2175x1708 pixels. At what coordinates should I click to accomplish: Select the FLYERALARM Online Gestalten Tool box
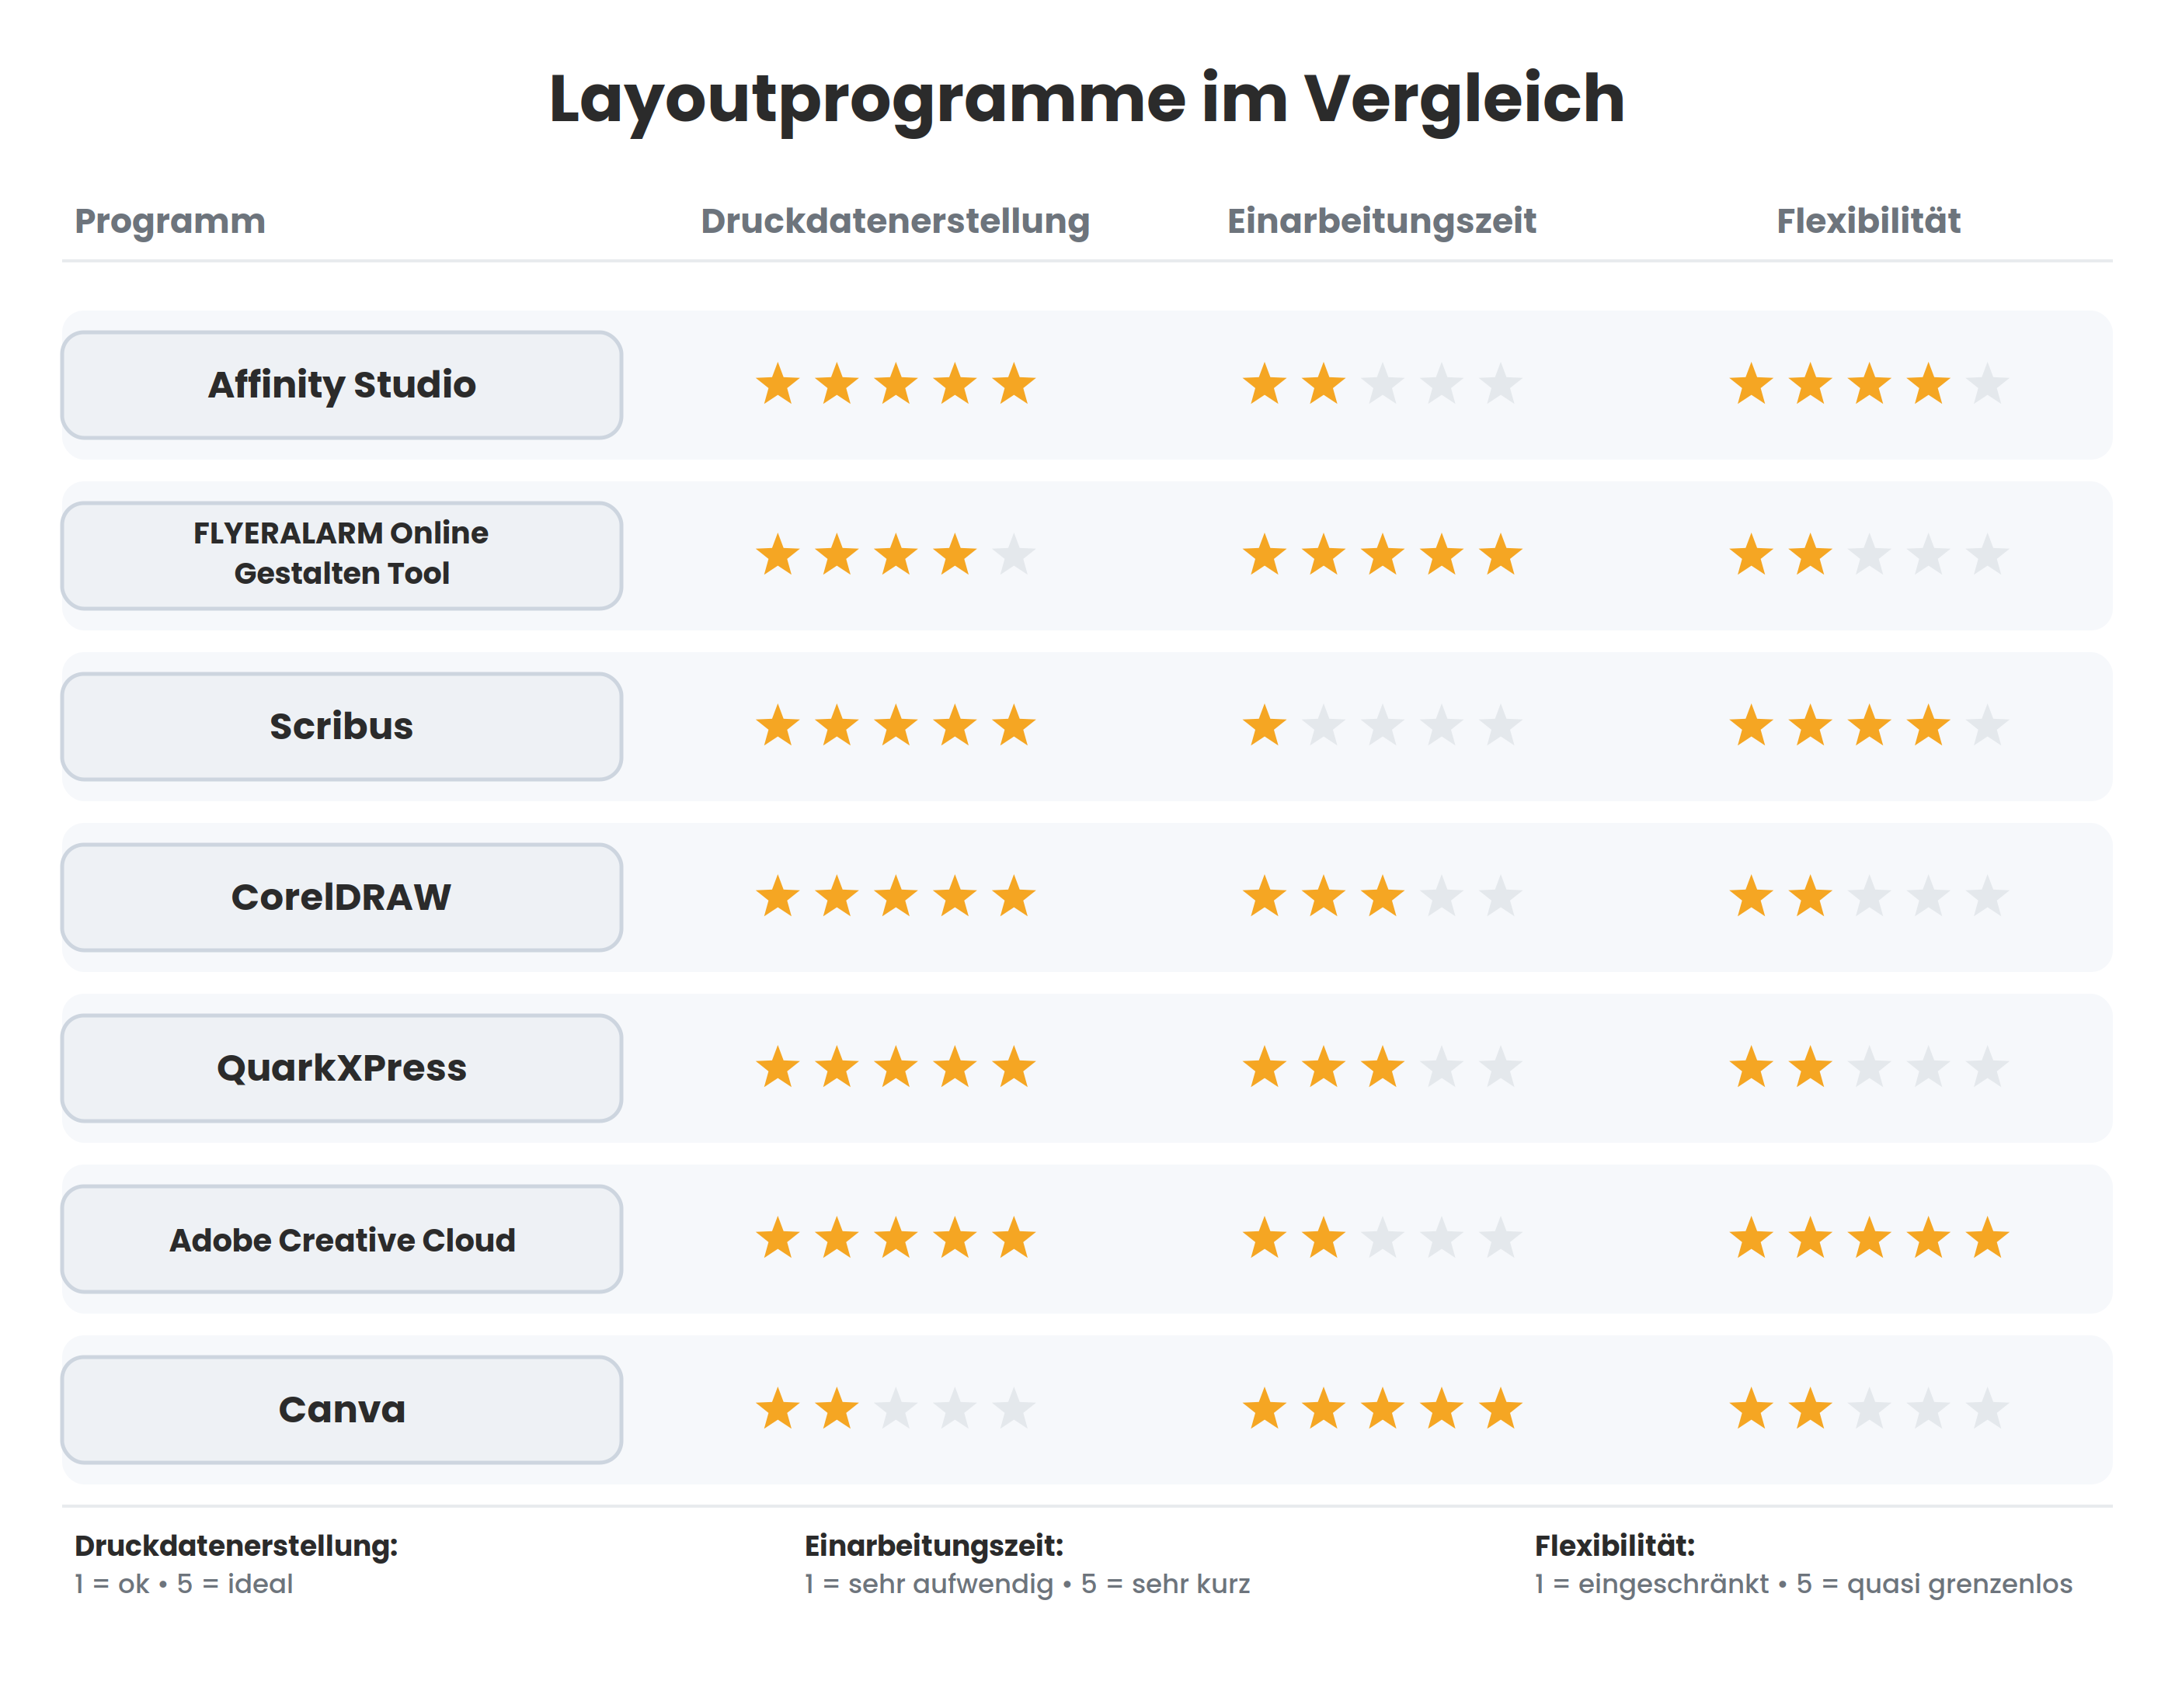(x=341, y=556)
